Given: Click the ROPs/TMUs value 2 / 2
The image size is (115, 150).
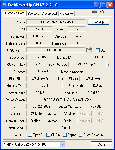Looking at the screenshot, I should (x=36, y=64).
